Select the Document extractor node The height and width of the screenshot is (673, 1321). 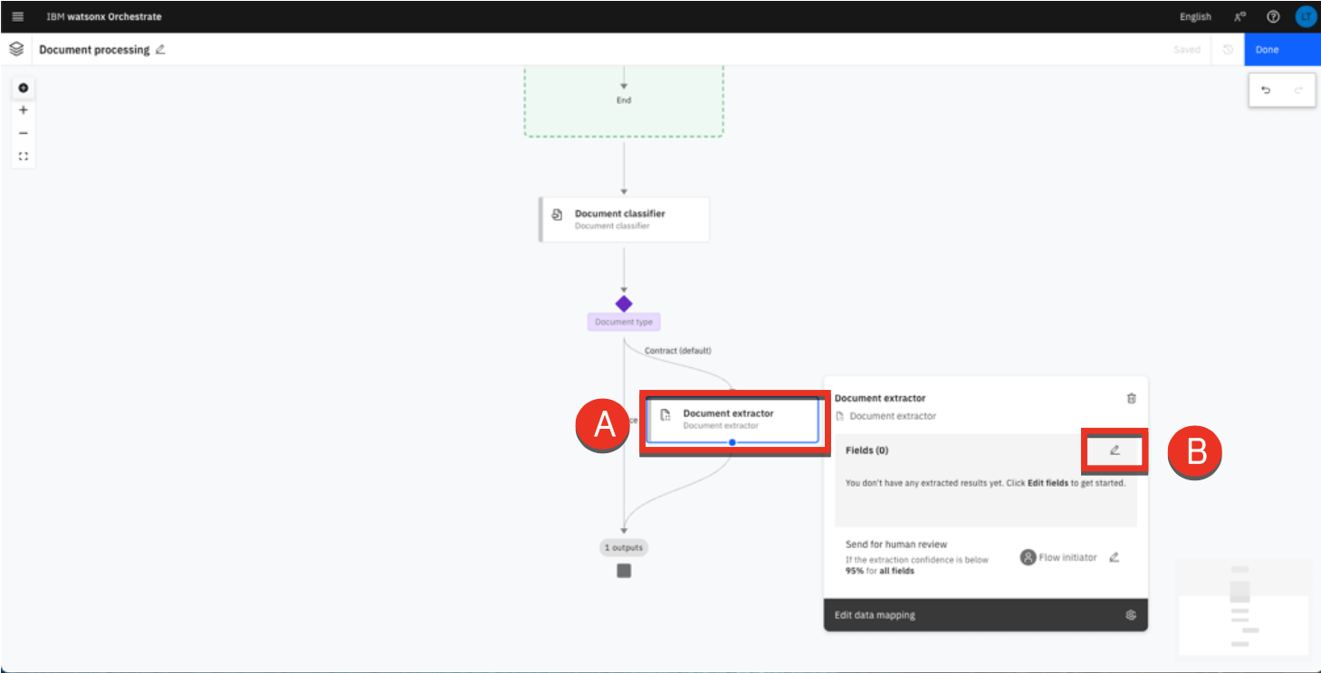point(730,419)
